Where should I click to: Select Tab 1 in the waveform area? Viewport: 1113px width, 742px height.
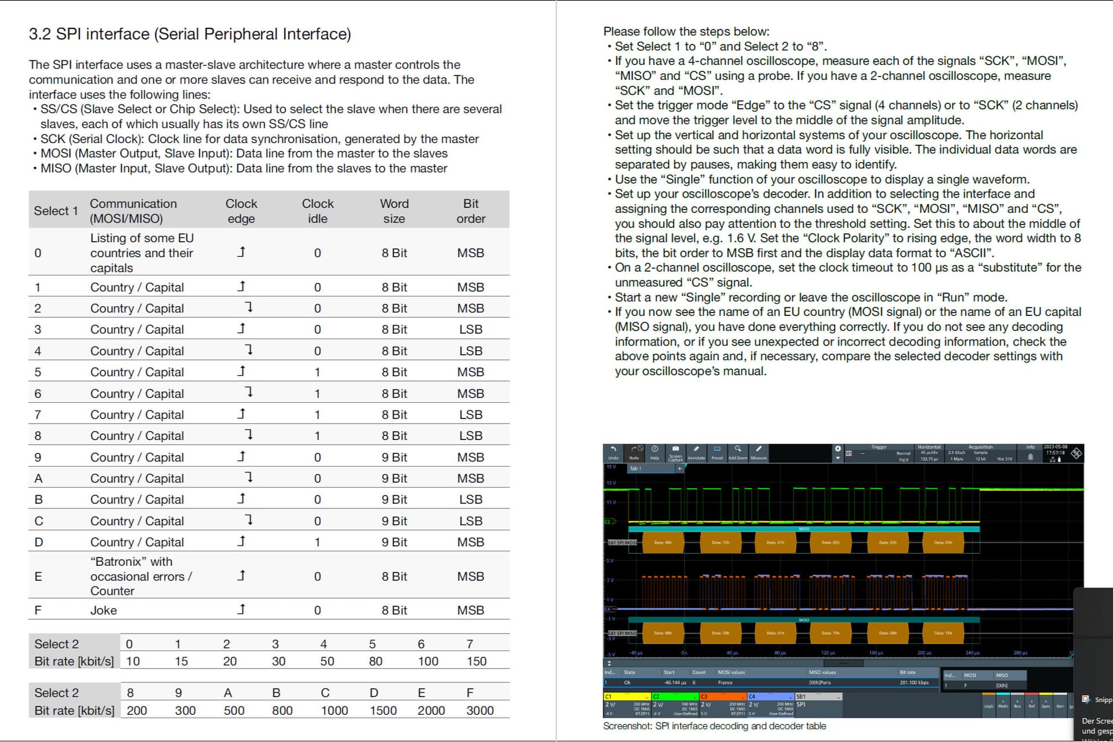pyautogui.click(x=635, y=468)
